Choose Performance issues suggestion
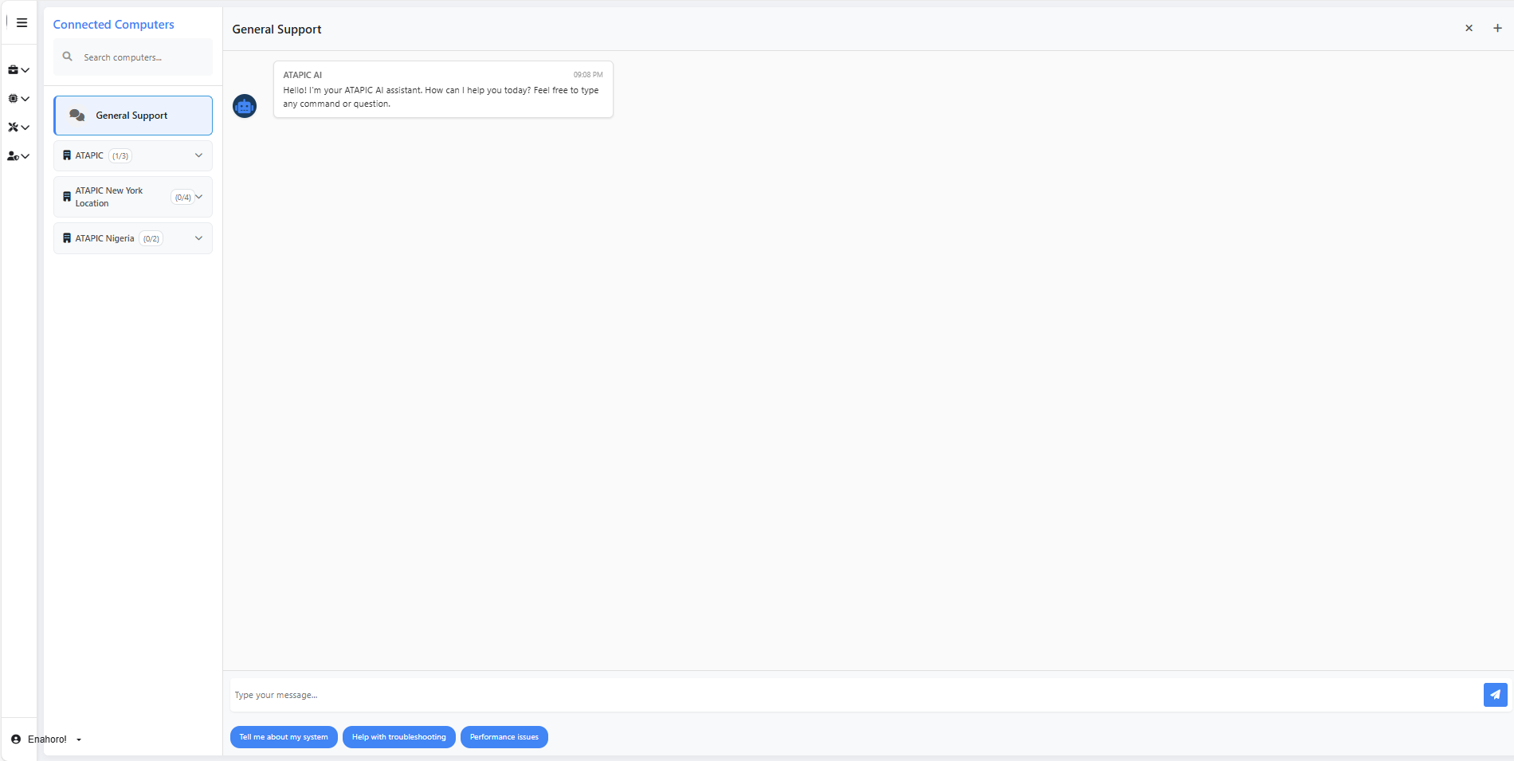Viewport: 1514px width, 761px height. pyautogui.click(x=504, y=737)
